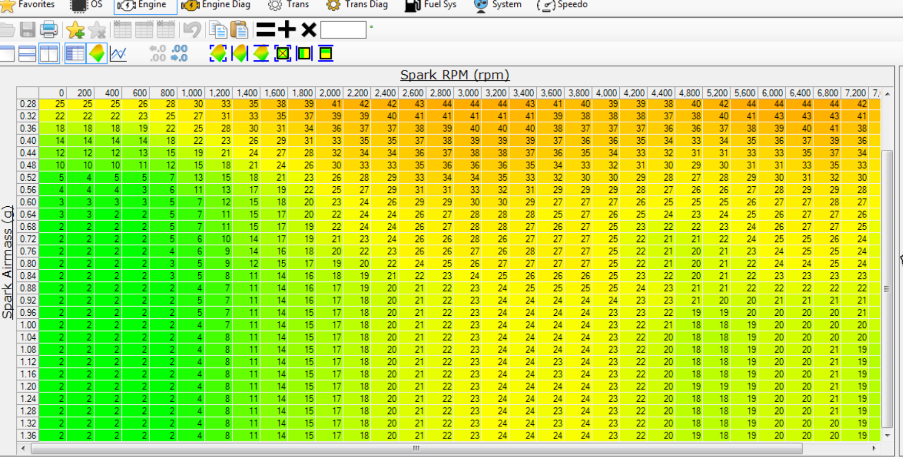Screen dimensions: 903x457
Task: Click the multiply X icon
Action: (308, 30)
